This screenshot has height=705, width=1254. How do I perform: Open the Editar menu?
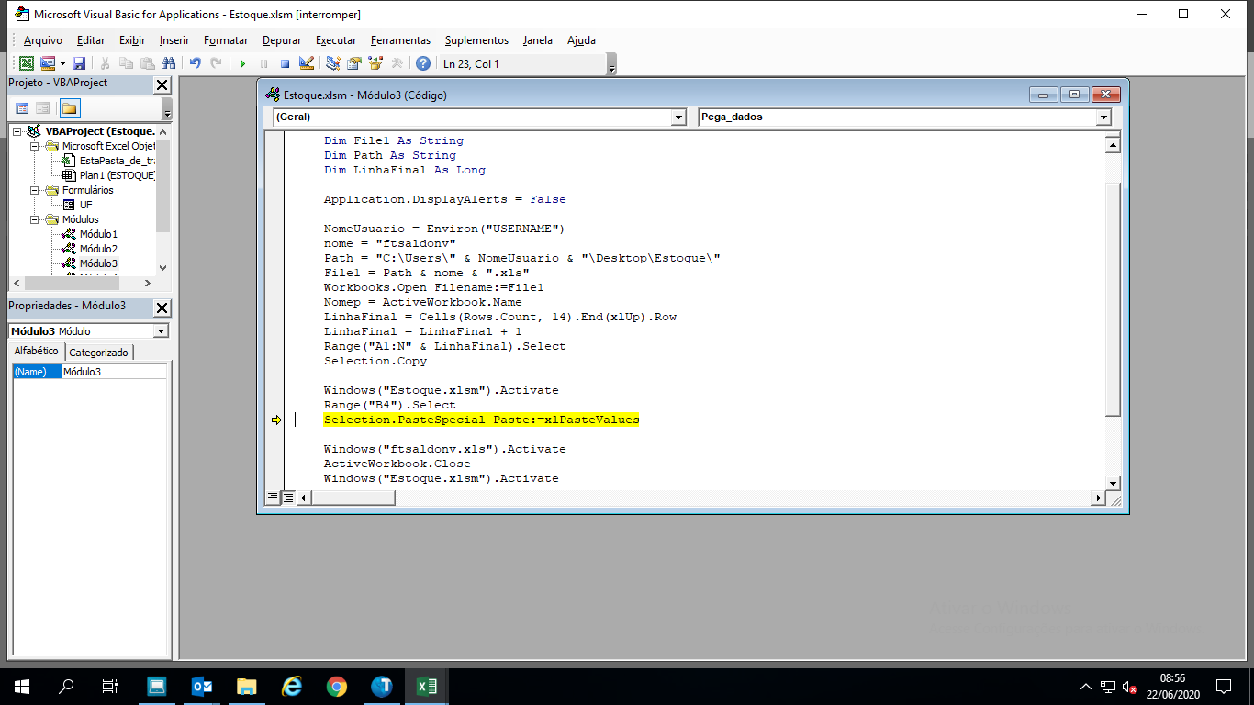(91, 40)
